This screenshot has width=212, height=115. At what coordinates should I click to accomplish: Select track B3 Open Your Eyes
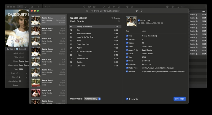(95, 44)
